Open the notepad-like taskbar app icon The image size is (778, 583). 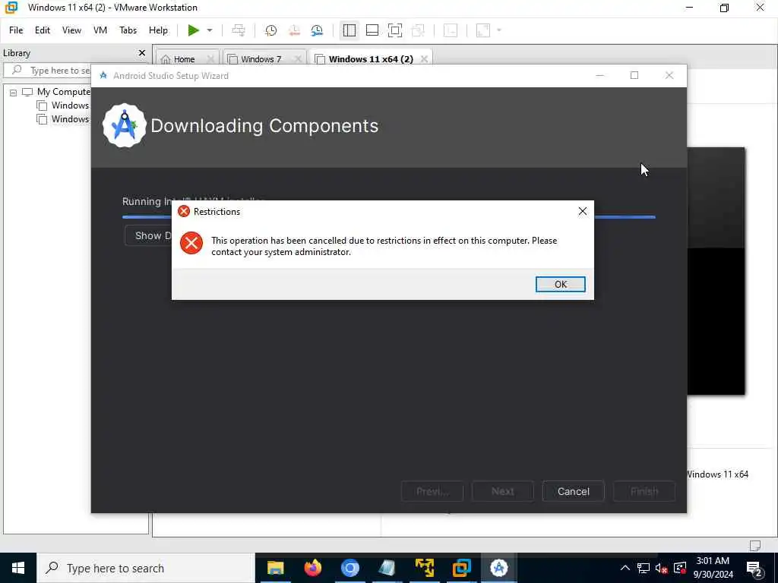pos(387,568)
